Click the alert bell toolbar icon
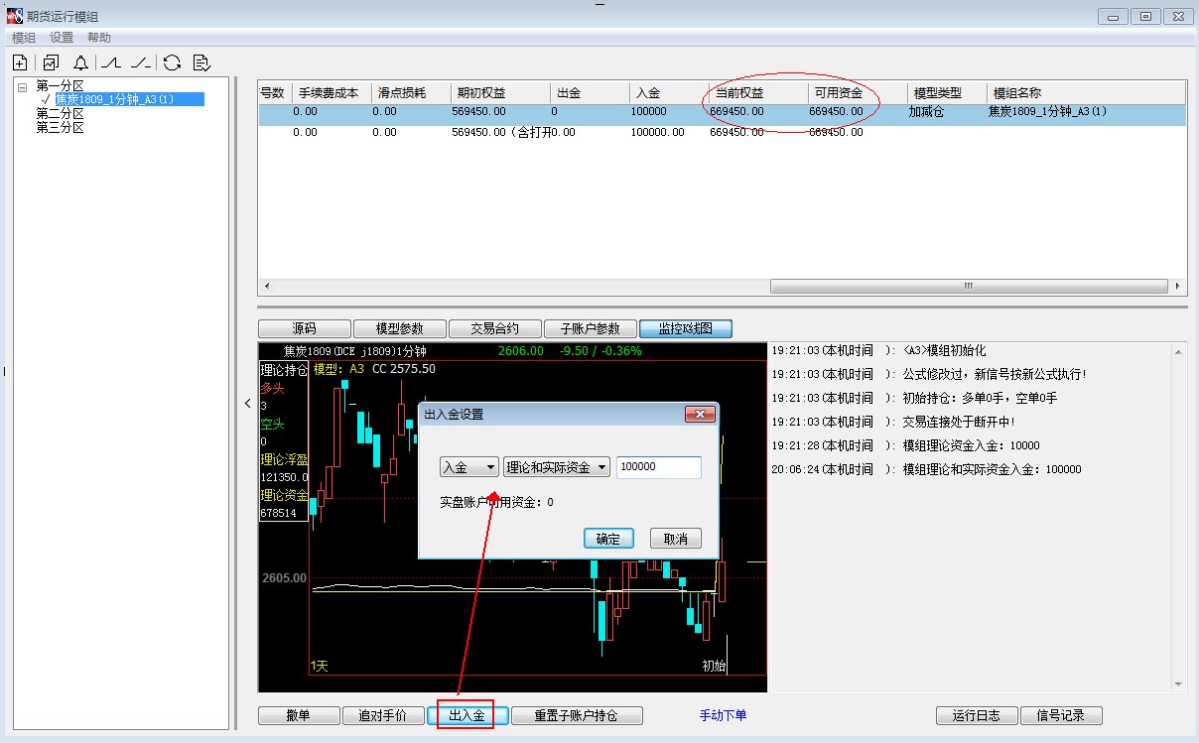Screen dimensions: 1199x743 tap(80, 62)
